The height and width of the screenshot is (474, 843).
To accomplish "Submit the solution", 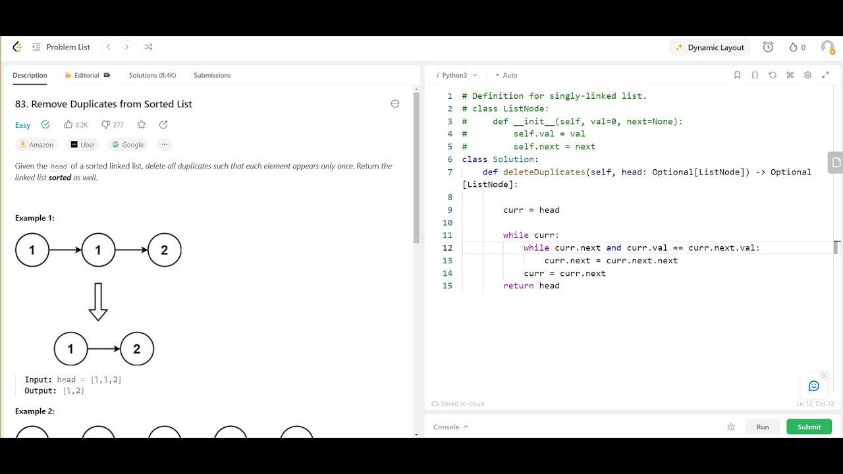I will 809,427.
